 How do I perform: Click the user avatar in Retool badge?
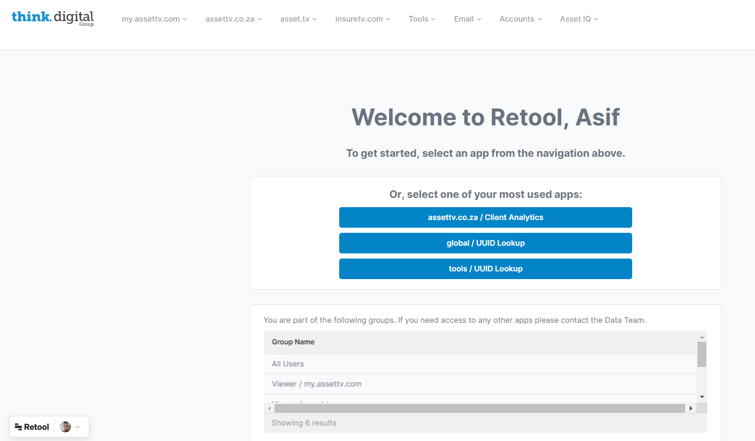tap(65, 427)
